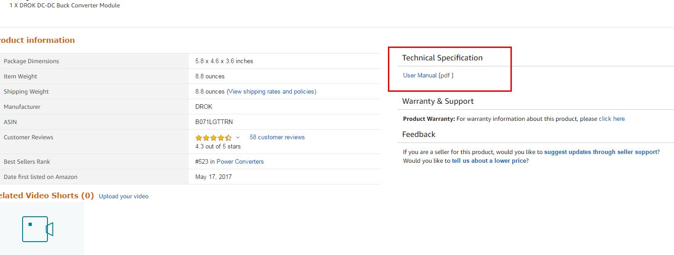Image resolution: width=674 pixels, height=255 pixels.
Task: Open the 58 customer reviews link
Action: [277, 137]
